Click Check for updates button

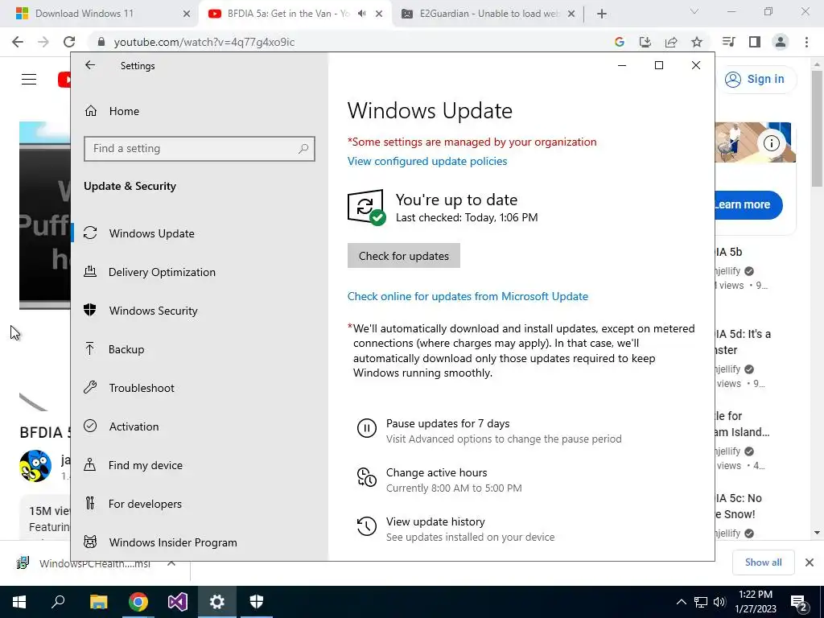click(x=404, y=256)
